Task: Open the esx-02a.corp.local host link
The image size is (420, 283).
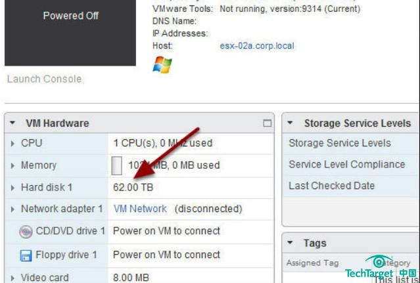Action: [x=257, y=46]
